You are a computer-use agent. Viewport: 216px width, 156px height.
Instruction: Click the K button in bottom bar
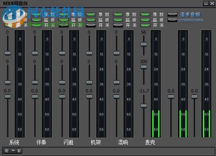click(19, 151)
